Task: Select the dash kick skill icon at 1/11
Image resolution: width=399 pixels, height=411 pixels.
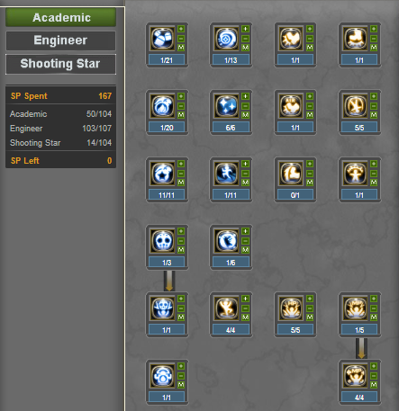Action: coord(226,173)
